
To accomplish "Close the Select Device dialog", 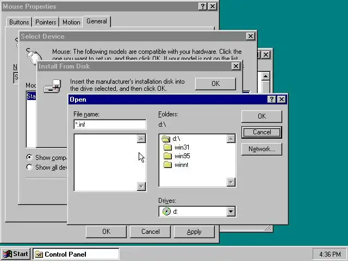I will tap(250, 36).
